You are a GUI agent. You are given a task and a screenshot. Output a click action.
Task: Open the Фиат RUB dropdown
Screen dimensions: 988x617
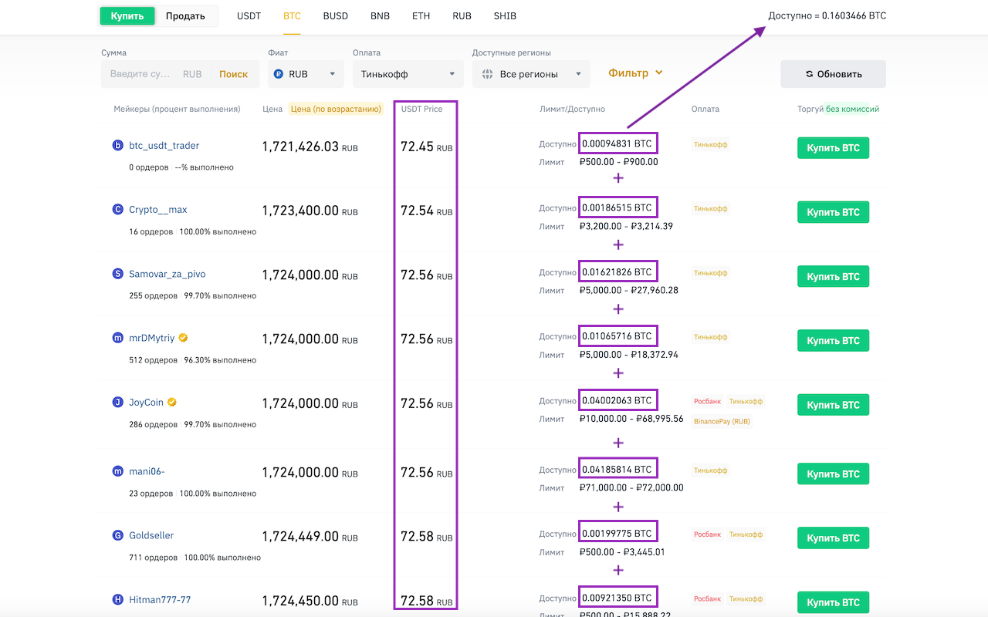pyautogui.click(x=306, y=74)
